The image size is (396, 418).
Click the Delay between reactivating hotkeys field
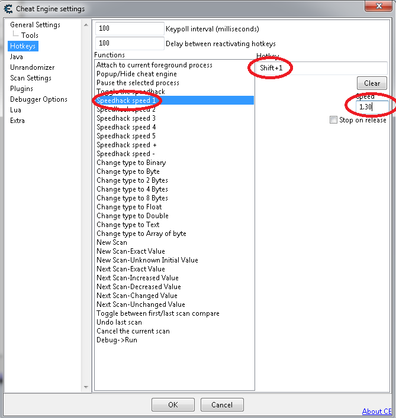(x=130, y=43)
